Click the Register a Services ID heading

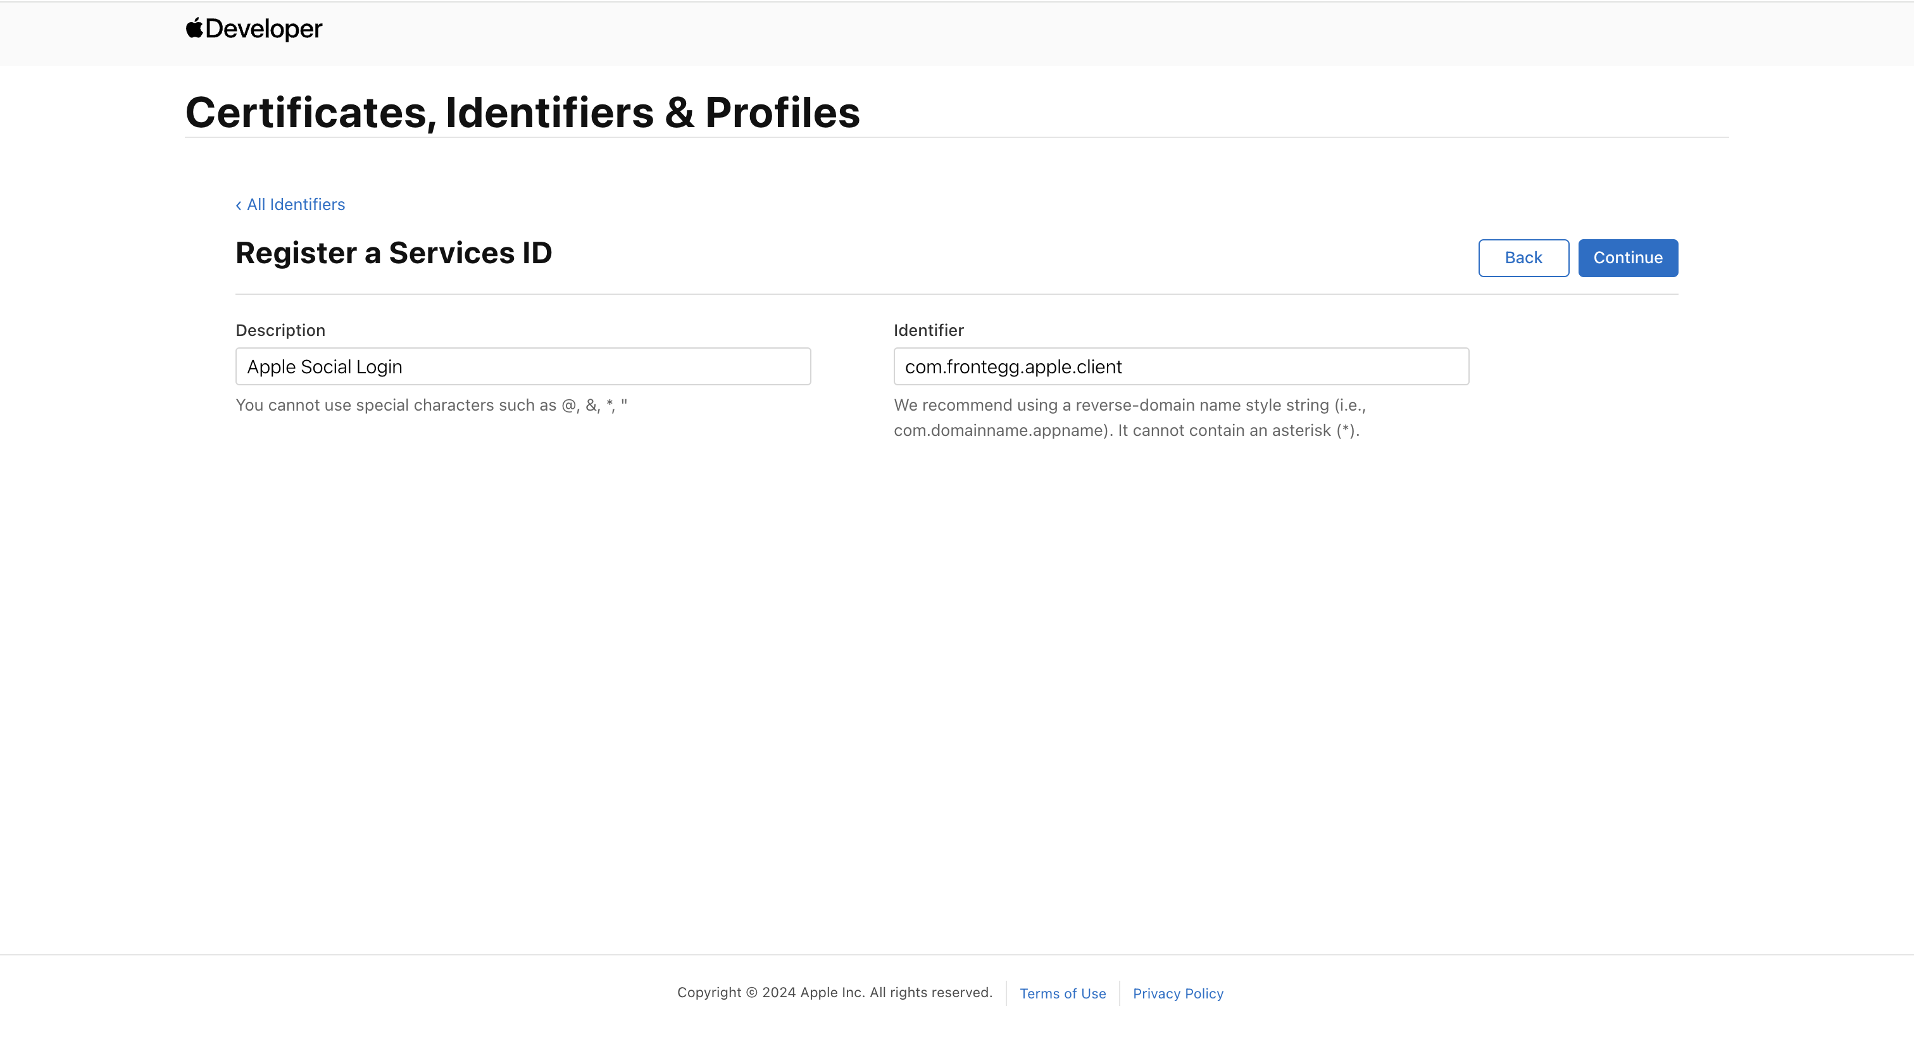click(x=393, y=253)
